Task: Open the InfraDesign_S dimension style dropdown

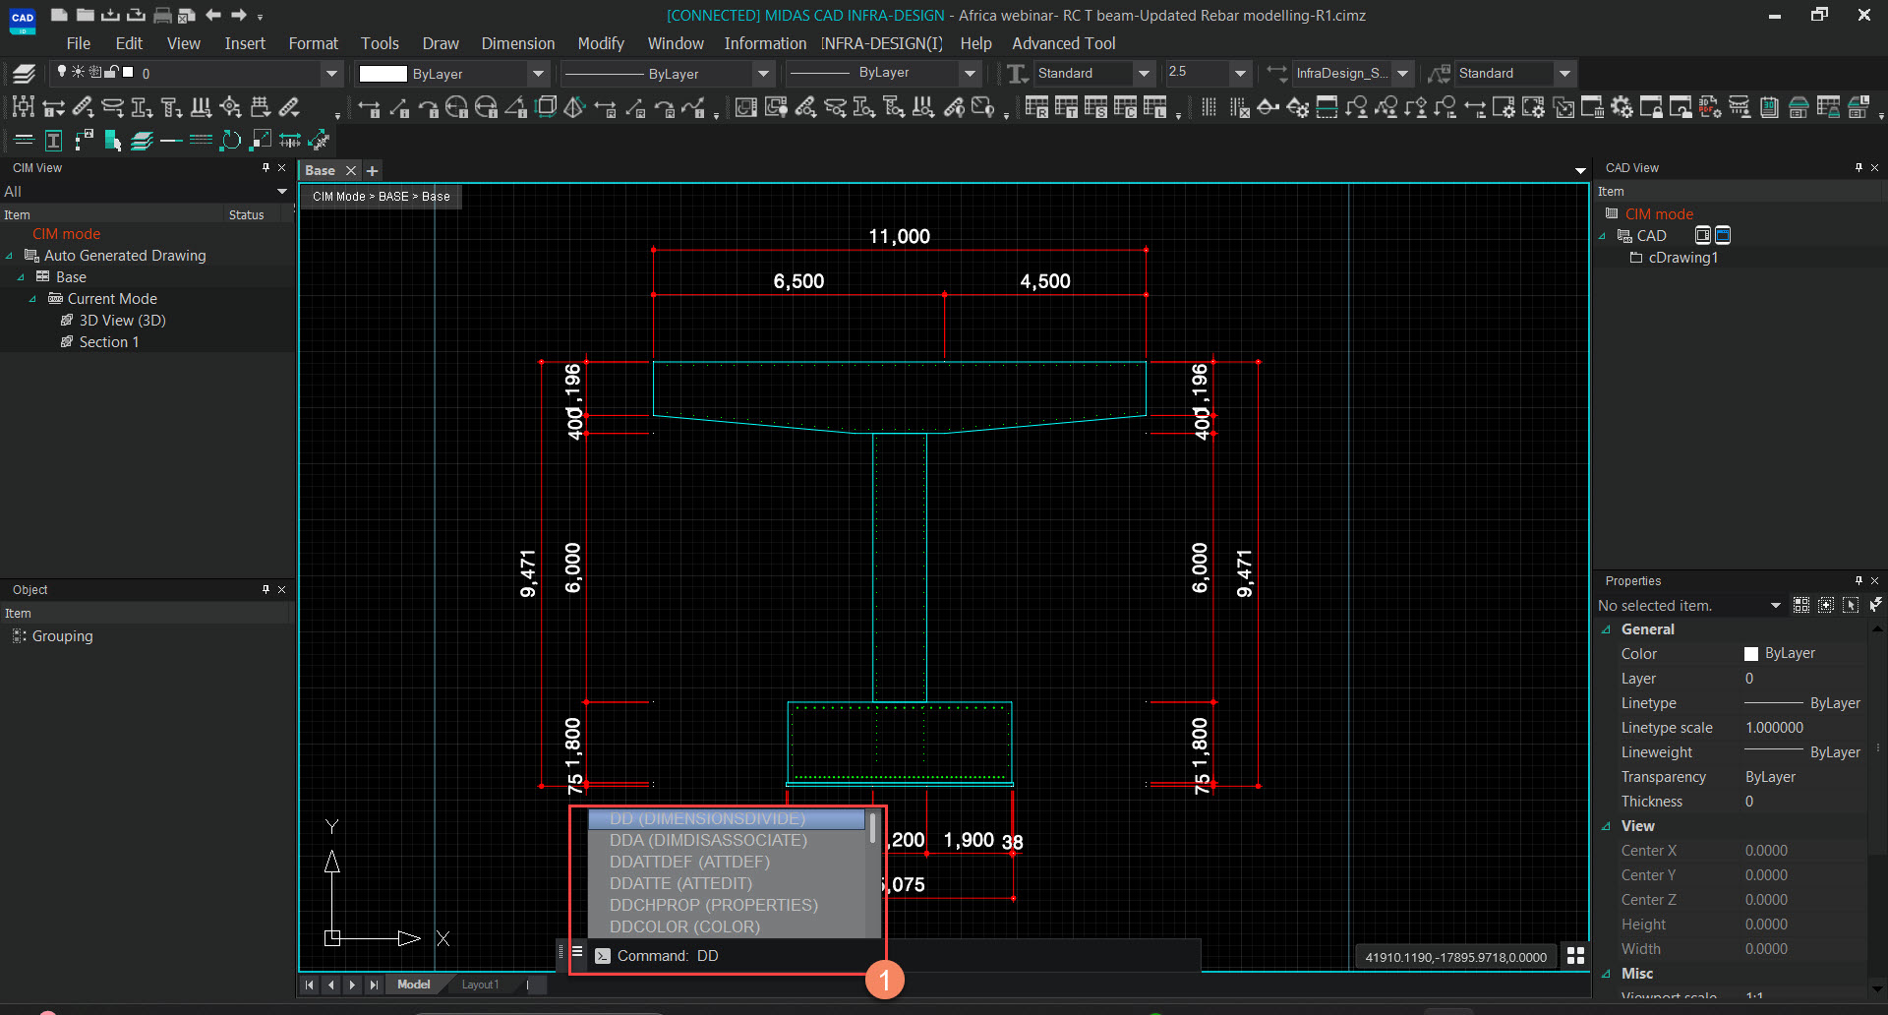Action: pyautogui.click(x=1403, y=73)
